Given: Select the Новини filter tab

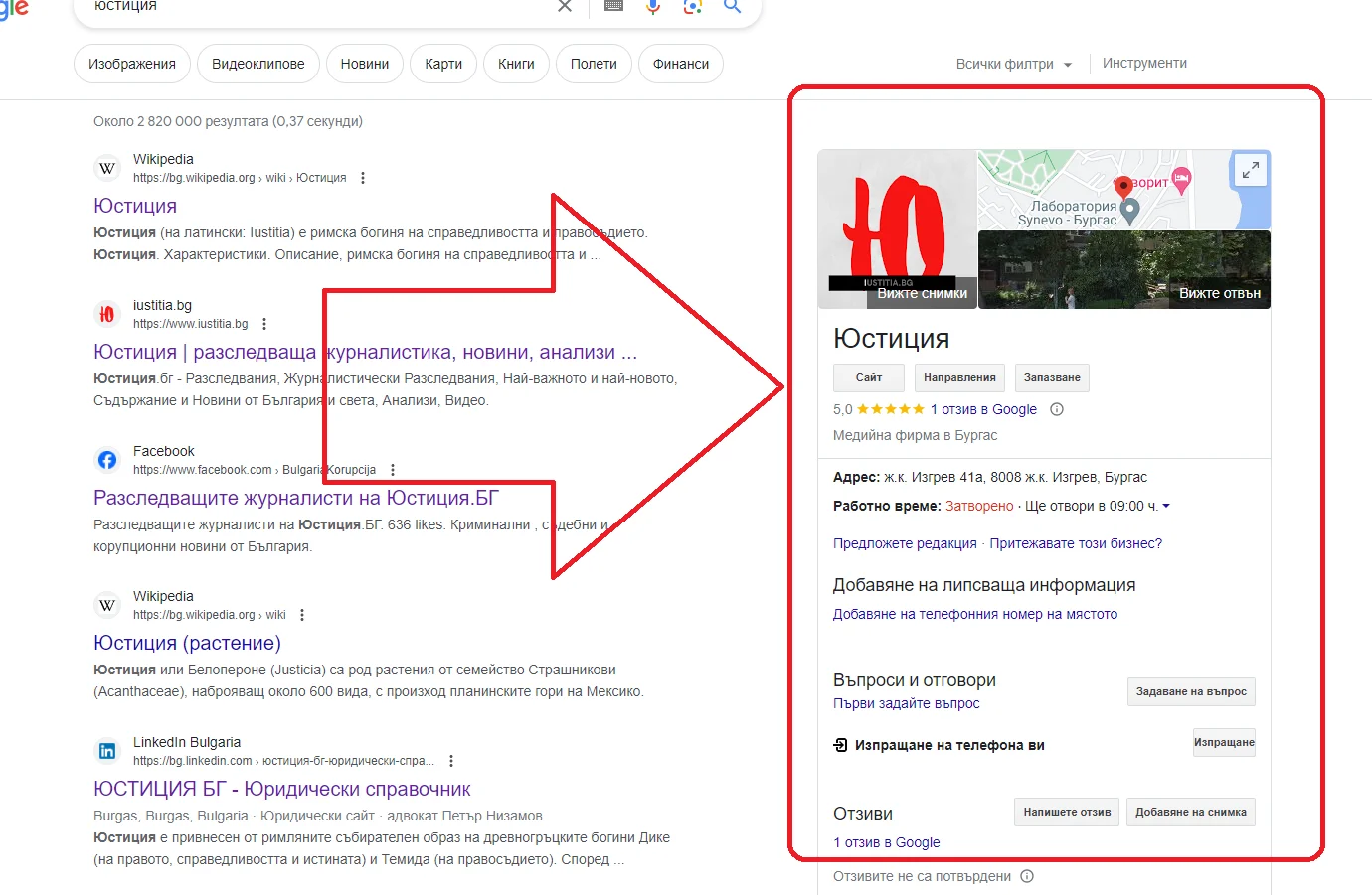Looking at the screenshot, I should (x=365, y=64).
